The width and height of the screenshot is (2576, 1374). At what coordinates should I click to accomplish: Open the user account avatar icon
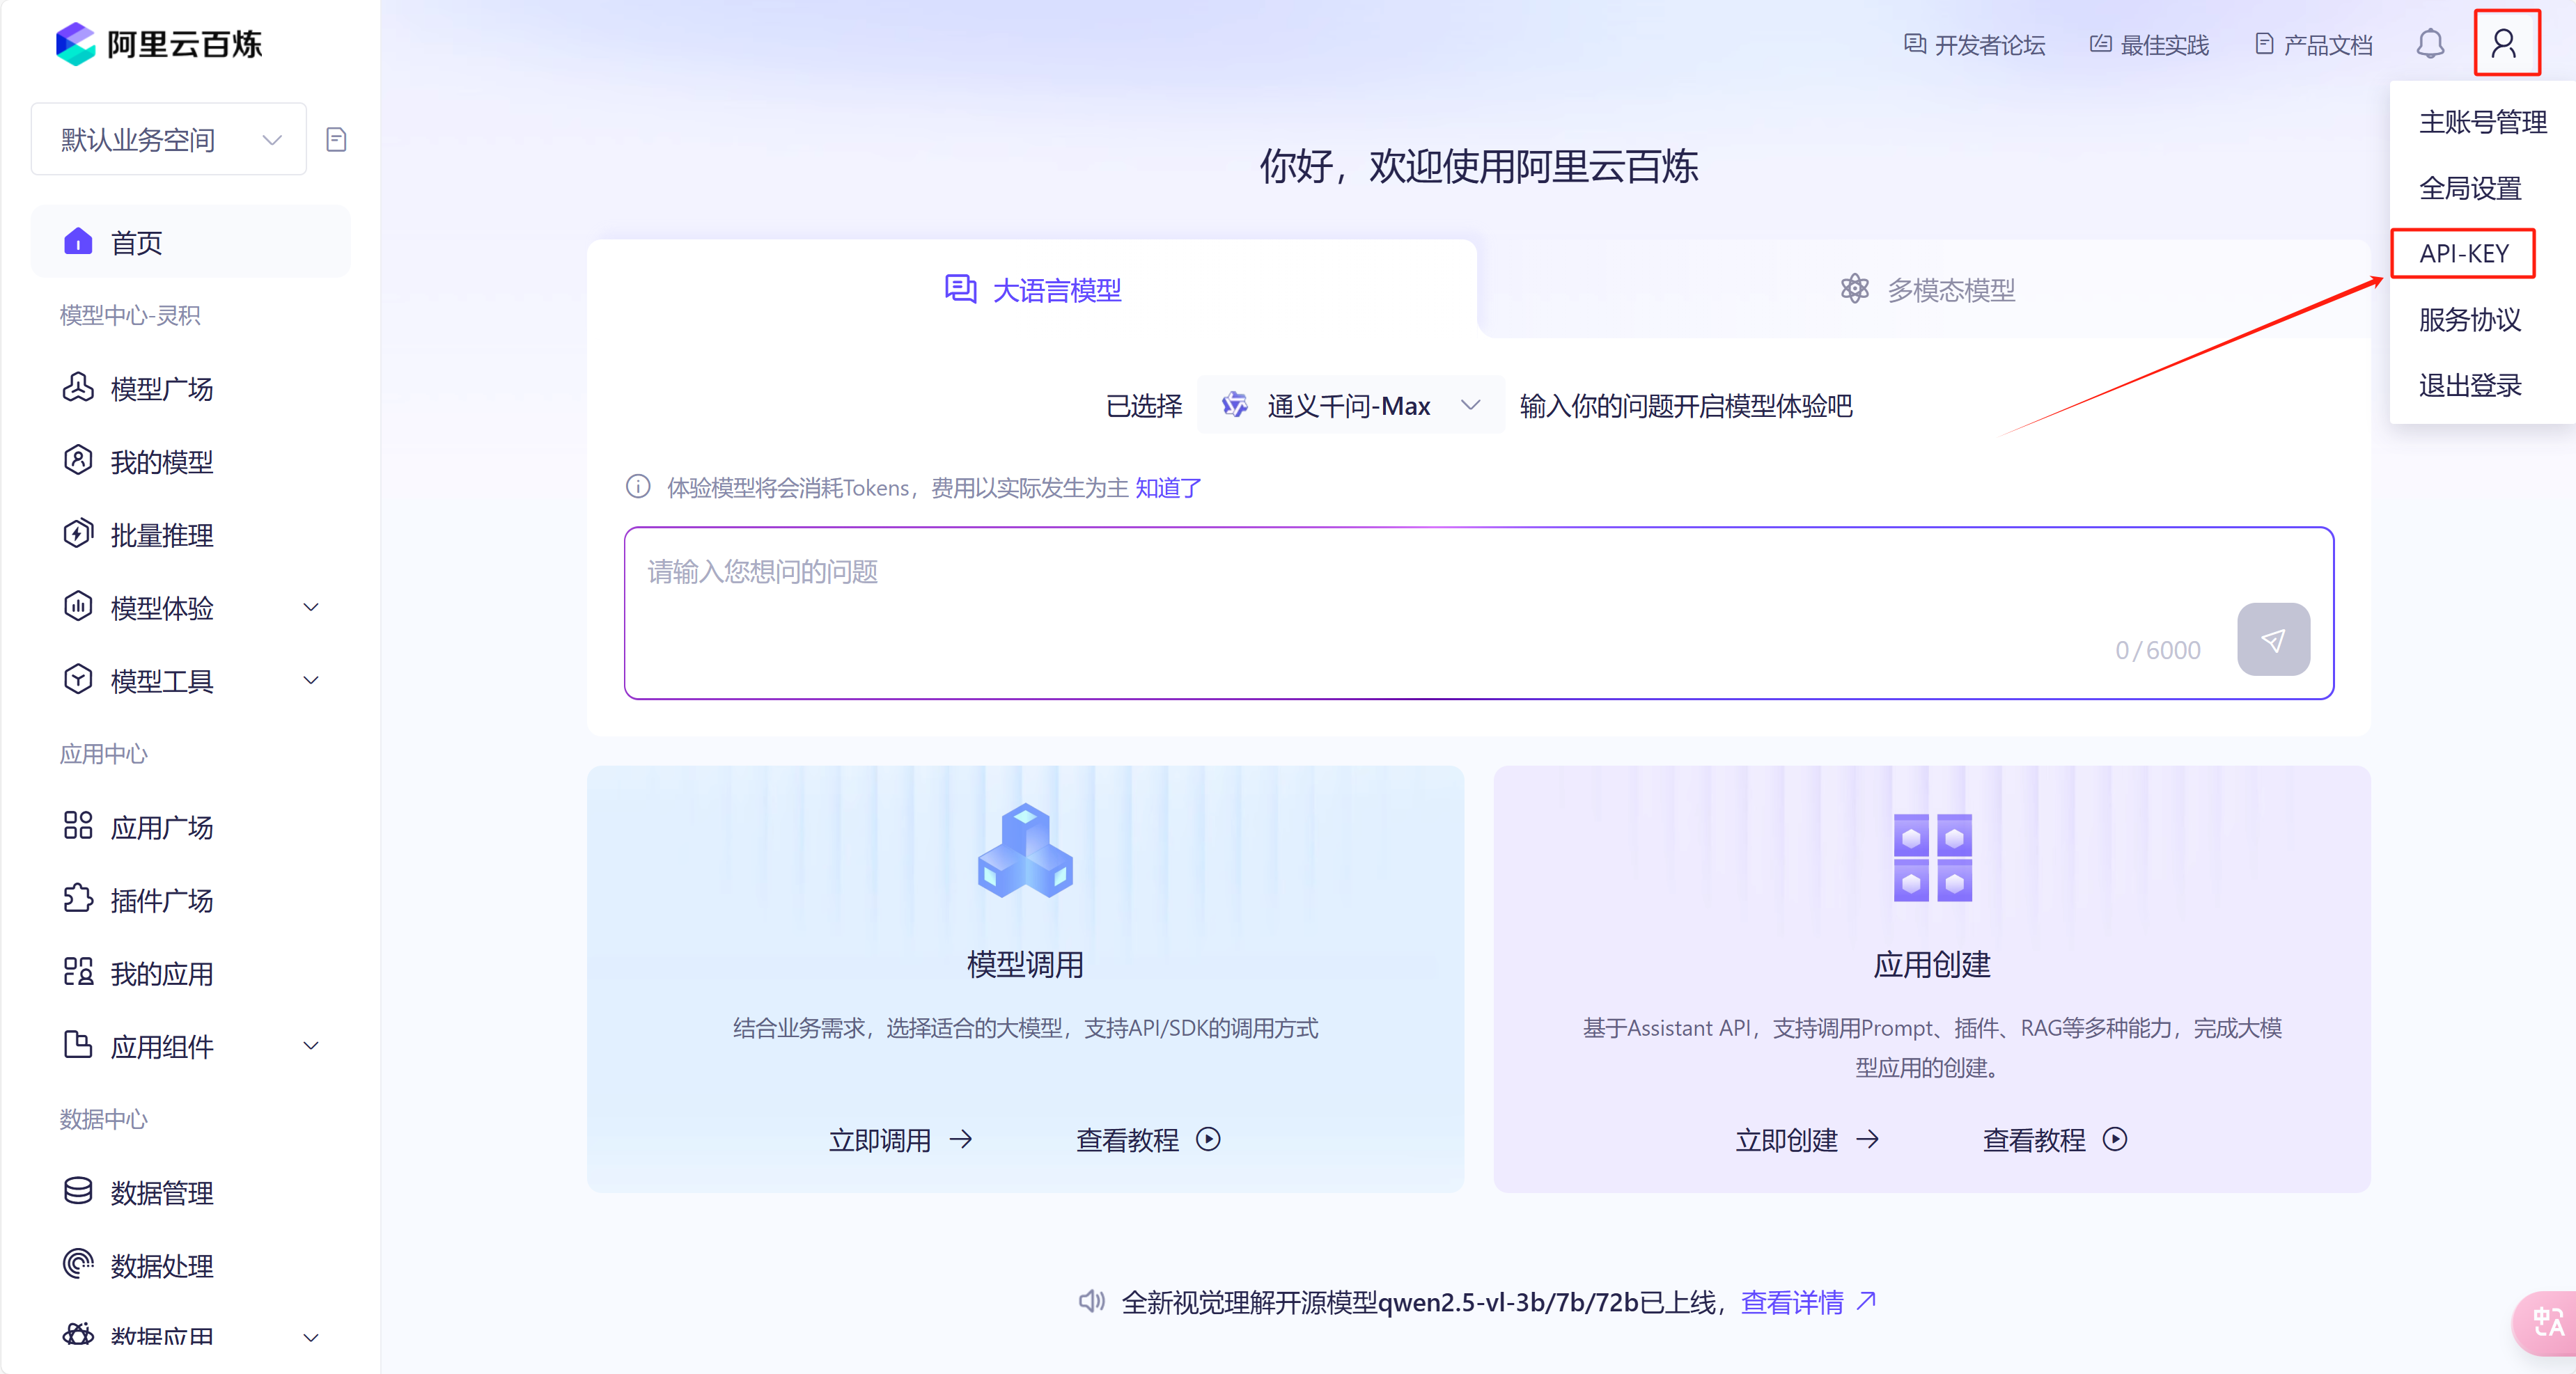pos(2506,42)
